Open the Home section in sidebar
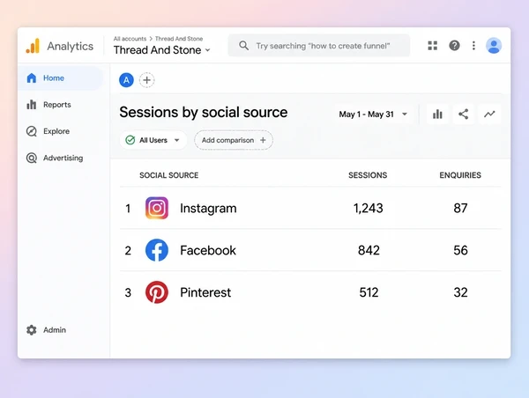This screenshot has height=398, width=529. 61,78
